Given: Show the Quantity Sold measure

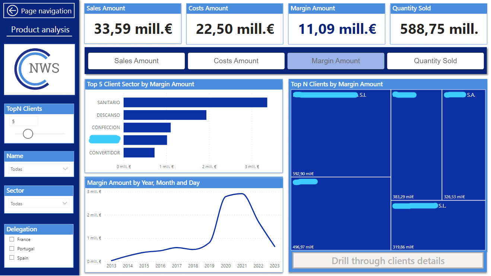Looking at the screenshot, I should [x=435, y=61].
